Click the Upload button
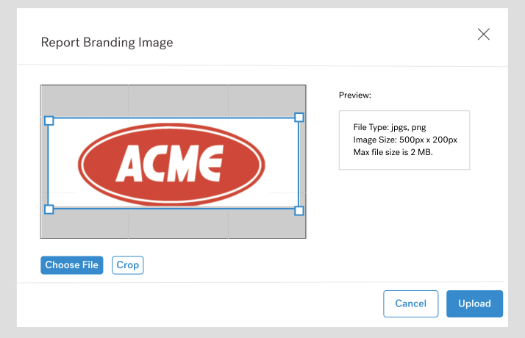 coord(474,303)
